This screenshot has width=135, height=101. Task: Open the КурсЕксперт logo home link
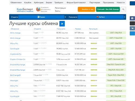point(25,10)
